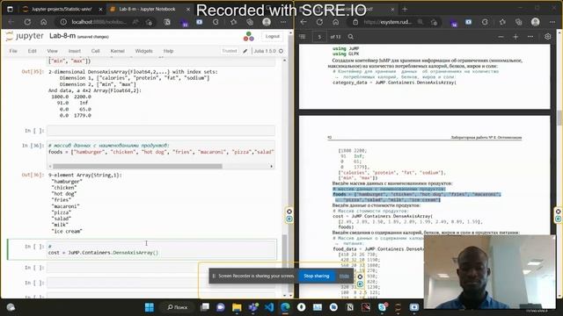Image resolution: width=563 pixels, height=316 pixels.
Task: Open the File menu in Jupyter
Action: point(13,51)
